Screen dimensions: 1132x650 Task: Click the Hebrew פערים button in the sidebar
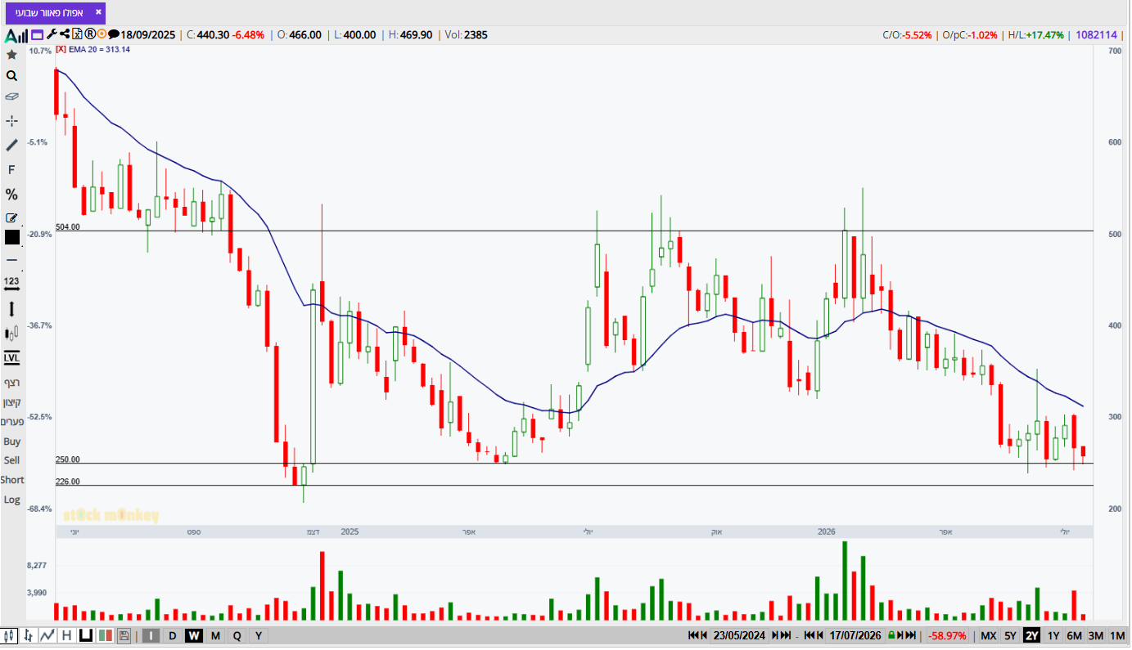point(11,422)
